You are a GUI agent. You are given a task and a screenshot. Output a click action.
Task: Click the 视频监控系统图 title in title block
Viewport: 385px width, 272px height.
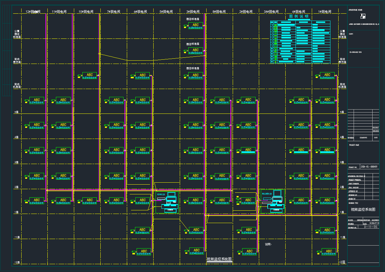(x=363, y=210)
